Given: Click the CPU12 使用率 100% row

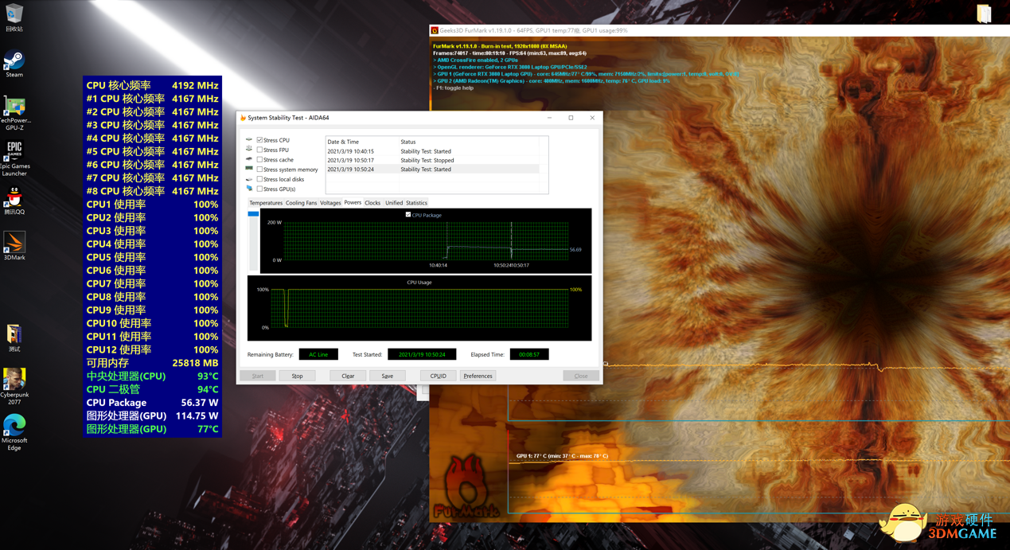Looking at the screenshot, I should [152, 349].
